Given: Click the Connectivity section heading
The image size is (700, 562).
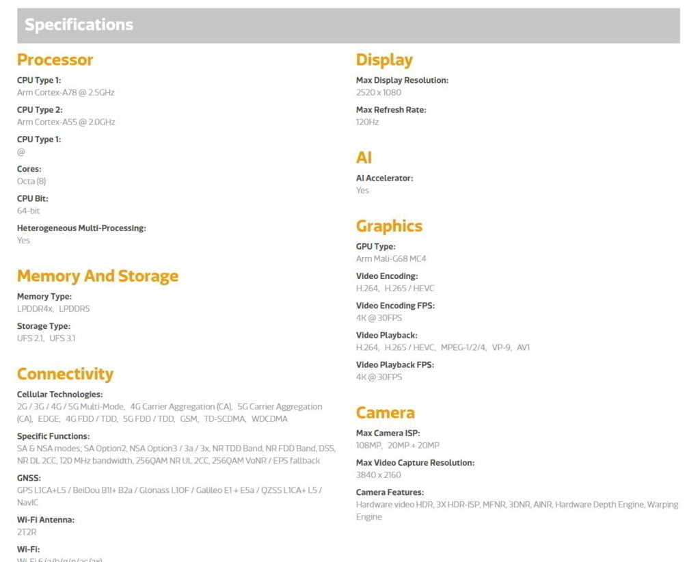Looking at the screenshot, I should coord(65,374).
